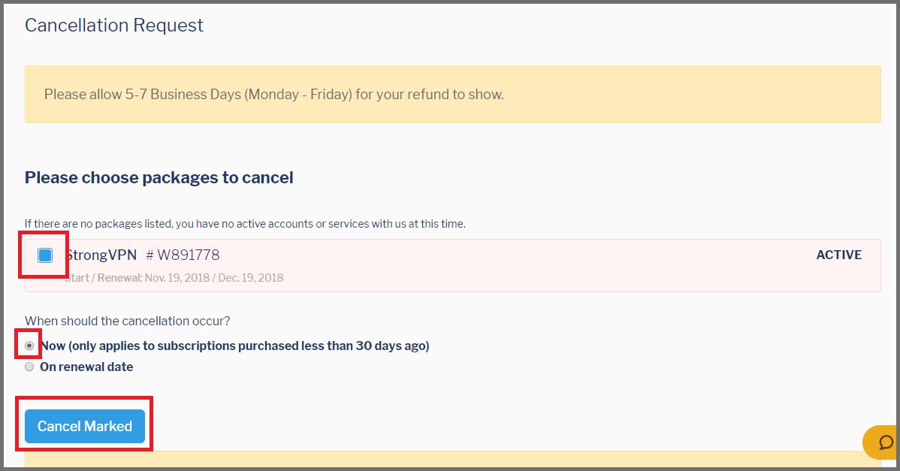Choose the On renewal date radio button
Image resolution: width=900 pixels, height=471 pixels.
(29, 367)
